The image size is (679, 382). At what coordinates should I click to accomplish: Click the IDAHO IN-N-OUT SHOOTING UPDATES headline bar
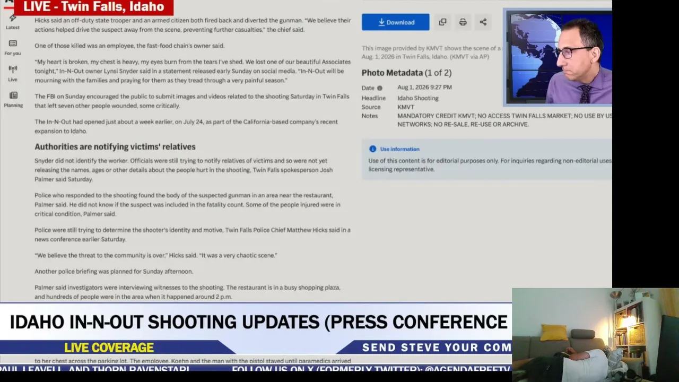pyautogui.click(x=256, y=322)
